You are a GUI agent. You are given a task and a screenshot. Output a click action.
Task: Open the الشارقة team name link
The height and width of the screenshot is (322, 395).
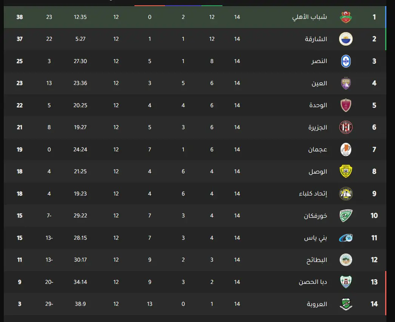point(316,39)
